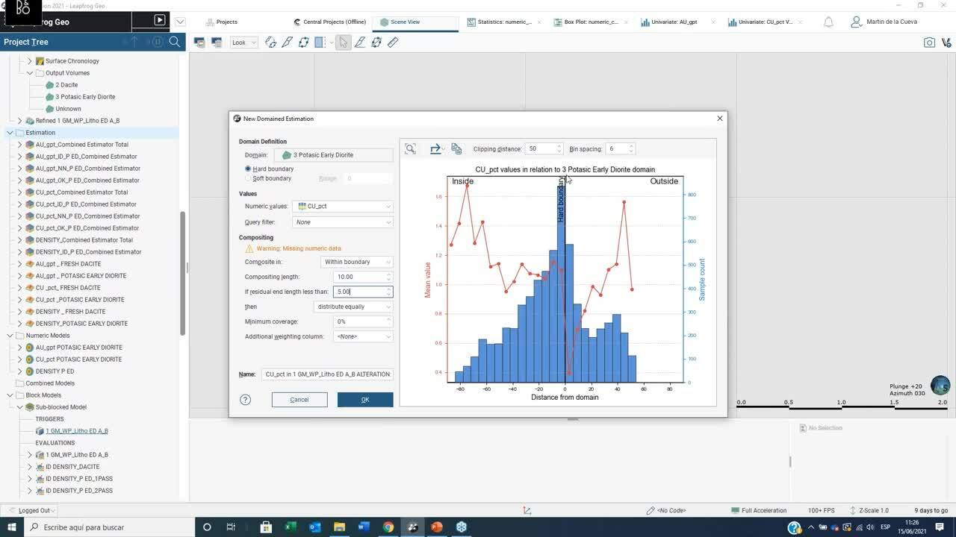Open Excel from the taskbar
956x537 pixels.
[x=291, y=527]
